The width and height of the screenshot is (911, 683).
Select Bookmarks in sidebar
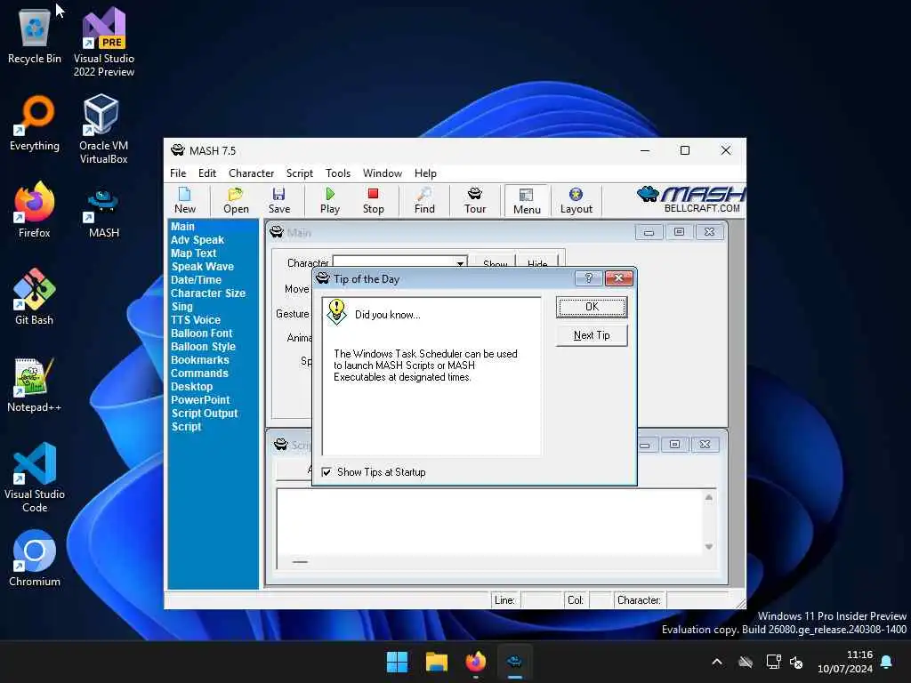coord(200,360)
